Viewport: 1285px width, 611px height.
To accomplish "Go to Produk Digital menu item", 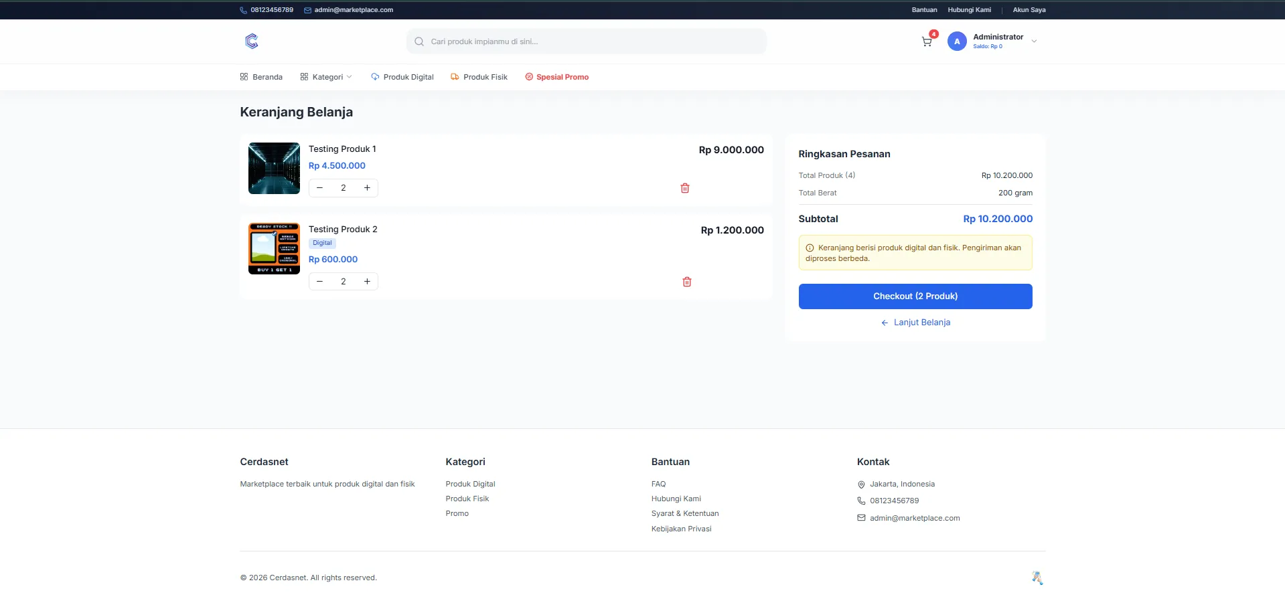I will coord(402,77).
